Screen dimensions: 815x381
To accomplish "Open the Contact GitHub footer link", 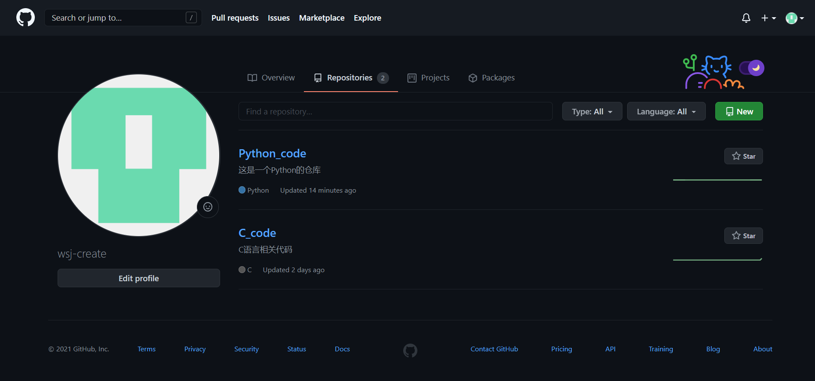I will point(494,349).
